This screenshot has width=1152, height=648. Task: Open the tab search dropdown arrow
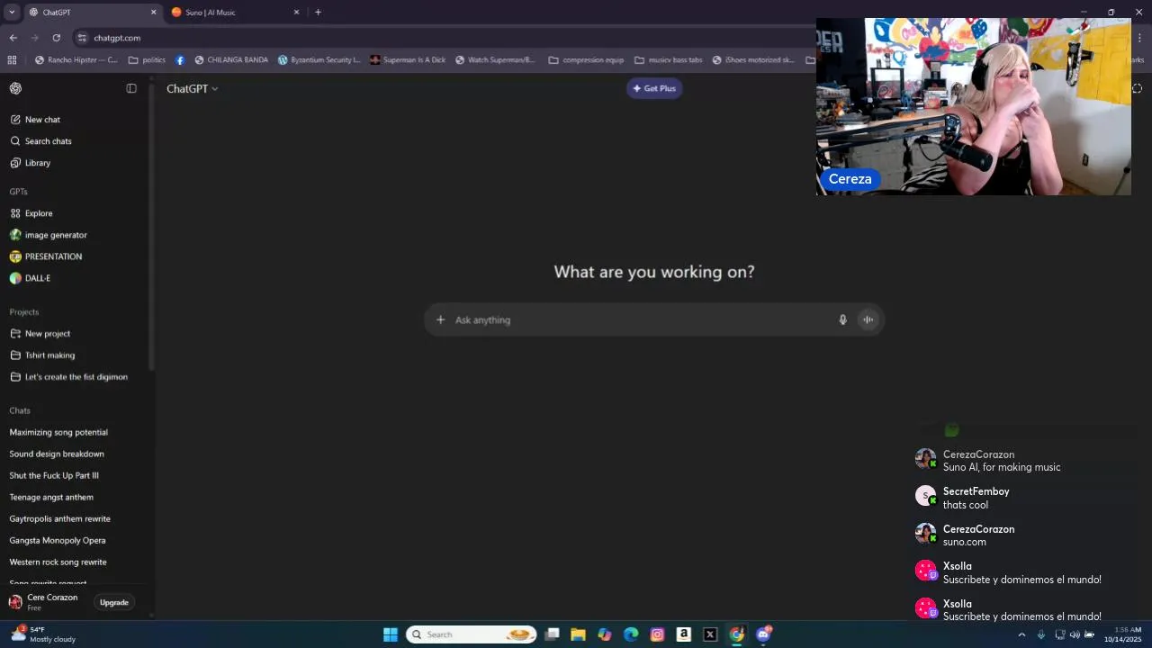[x=12, y=13]
